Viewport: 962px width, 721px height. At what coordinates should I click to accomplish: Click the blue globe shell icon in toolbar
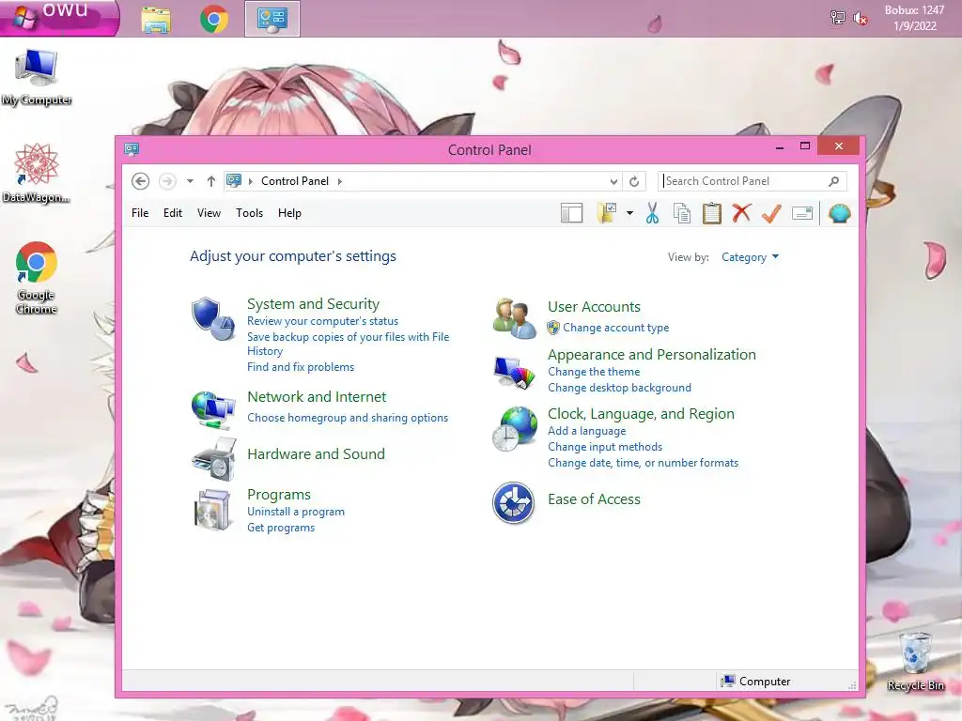click(x=839, y=213)
